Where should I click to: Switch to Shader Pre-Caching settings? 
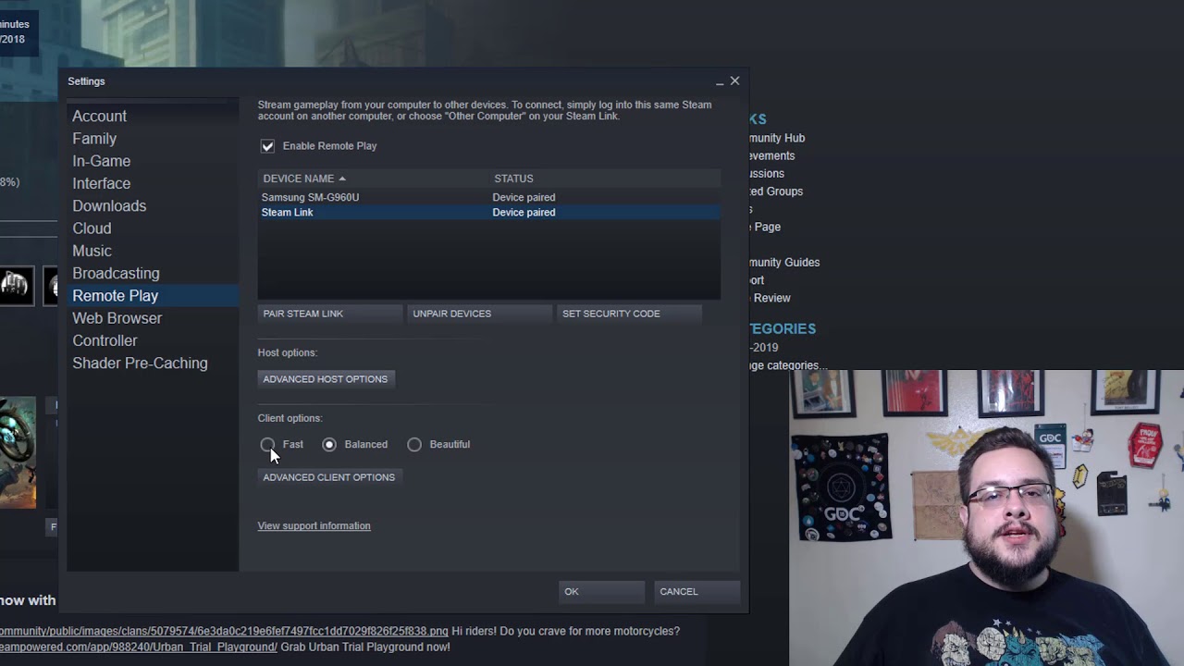coord(140,363)
